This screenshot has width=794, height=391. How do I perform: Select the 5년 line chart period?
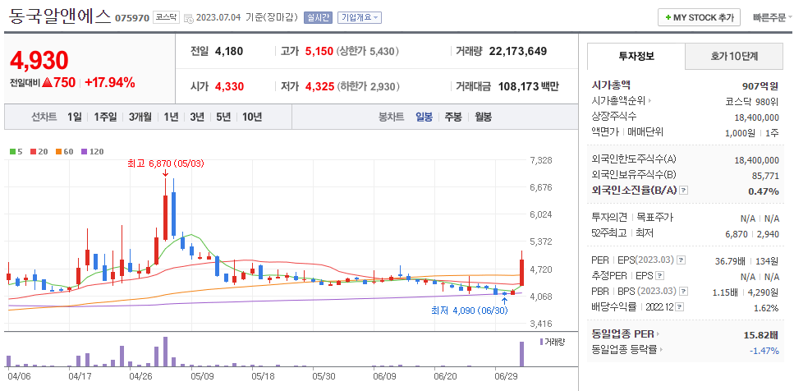223,117
